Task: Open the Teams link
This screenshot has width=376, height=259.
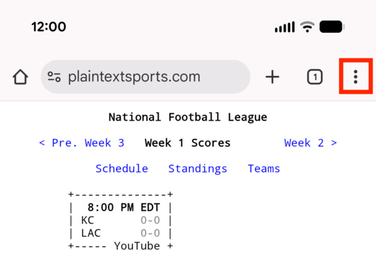Action: [264, 168]
